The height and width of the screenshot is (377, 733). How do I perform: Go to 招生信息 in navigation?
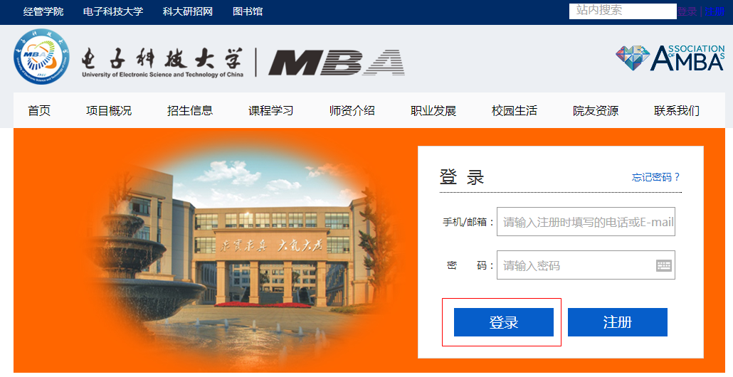[x=190, y=111]
